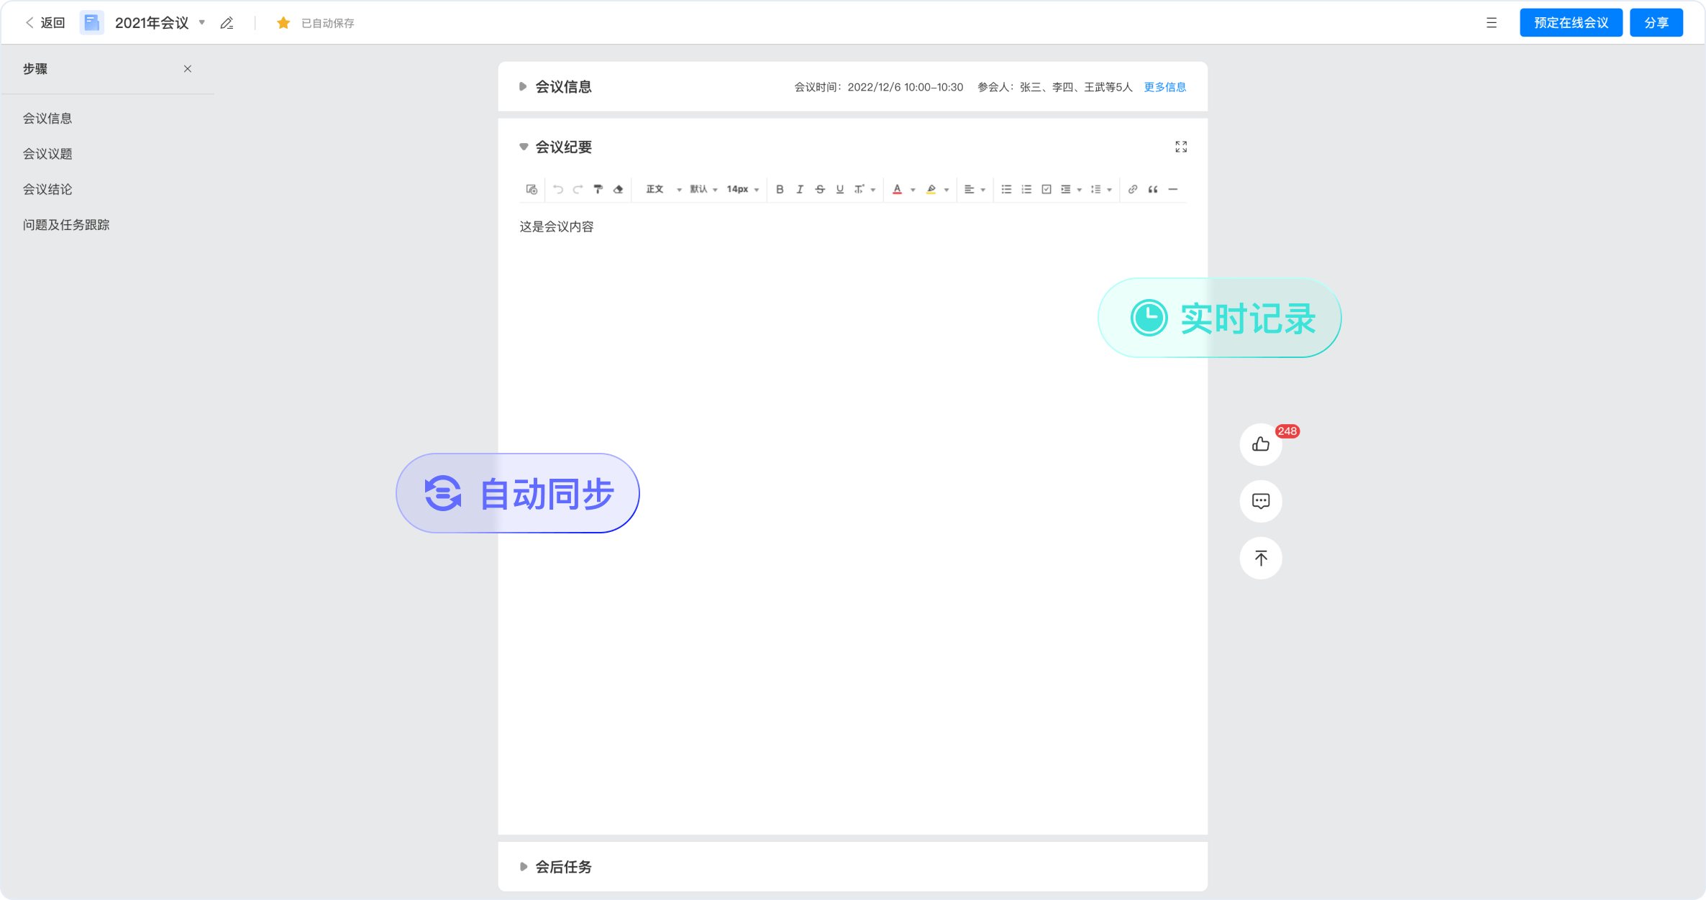Click the 这是会议内容 text in the editor

point(557,226)
